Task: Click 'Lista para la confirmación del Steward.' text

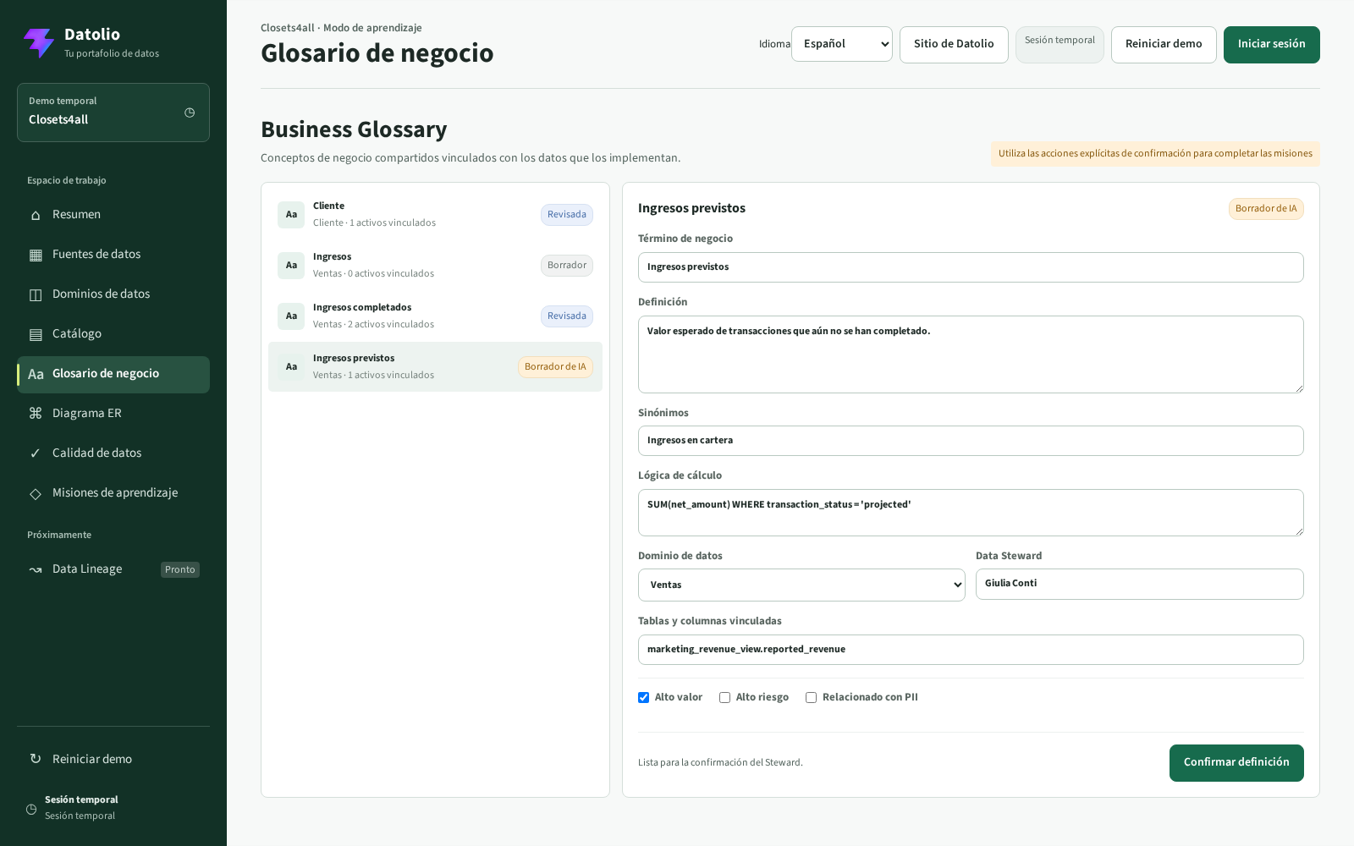Action: (720, 763)
